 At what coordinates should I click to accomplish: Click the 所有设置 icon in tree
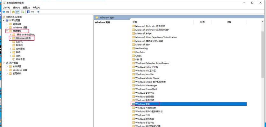14,59
